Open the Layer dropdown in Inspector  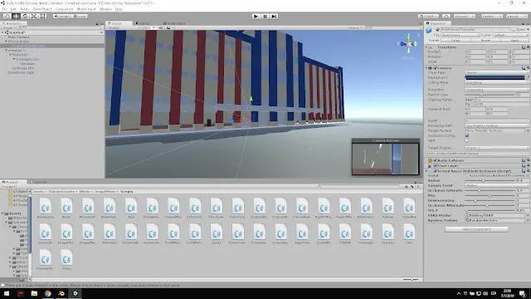[x=510, y=35]
